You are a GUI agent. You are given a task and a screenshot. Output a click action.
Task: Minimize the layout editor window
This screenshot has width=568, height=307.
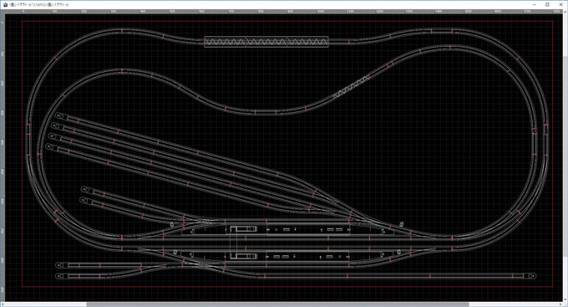pyautogui.click(x=535, y=5)
